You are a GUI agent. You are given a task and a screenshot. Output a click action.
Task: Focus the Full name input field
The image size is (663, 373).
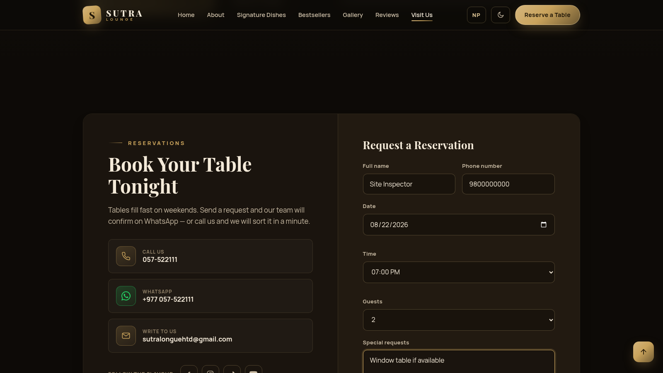(409, 184)
